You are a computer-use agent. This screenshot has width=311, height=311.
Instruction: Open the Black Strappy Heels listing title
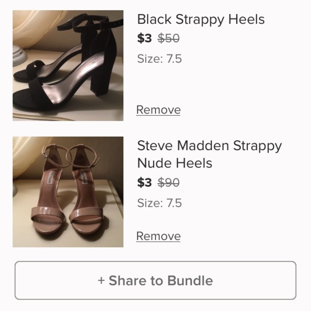tap(201, 19)
